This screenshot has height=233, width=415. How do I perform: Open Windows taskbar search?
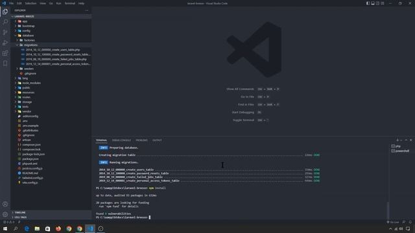tap(16, 228)
